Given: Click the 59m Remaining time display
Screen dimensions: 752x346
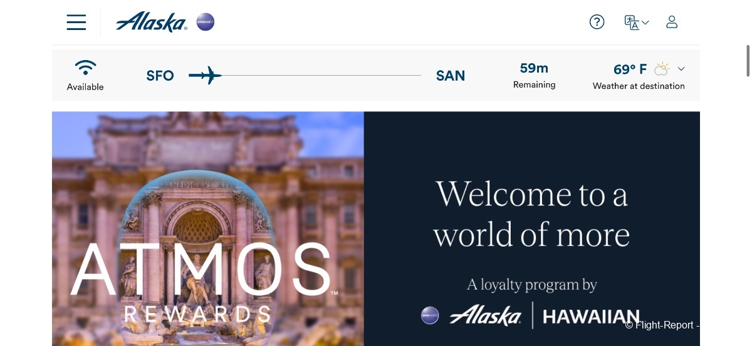Looking at the screenshot, I should 534,75.
